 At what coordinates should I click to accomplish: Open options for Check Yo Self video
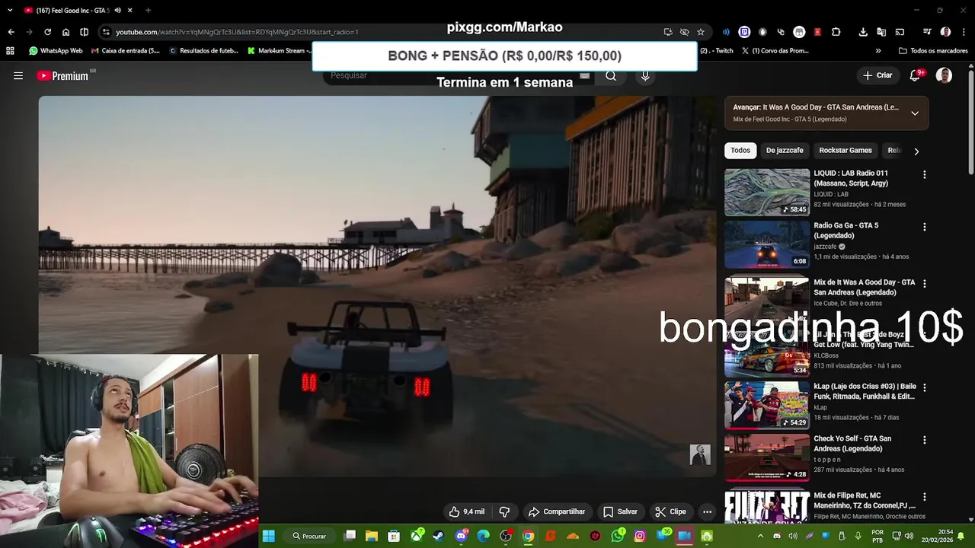925,440
